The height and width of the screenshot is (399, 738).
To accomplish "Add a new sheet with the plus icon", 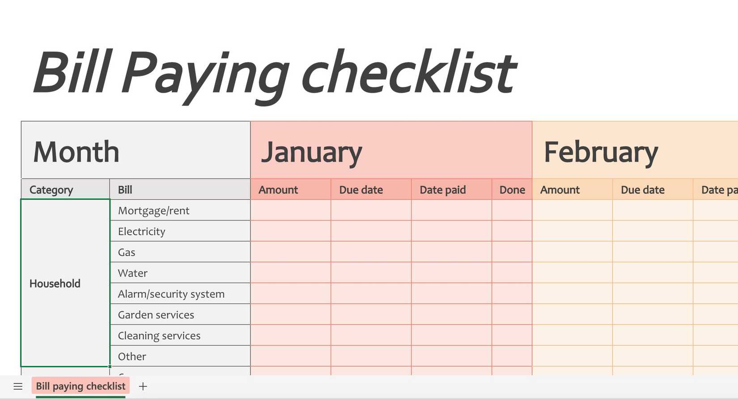I will pos(143,386).
